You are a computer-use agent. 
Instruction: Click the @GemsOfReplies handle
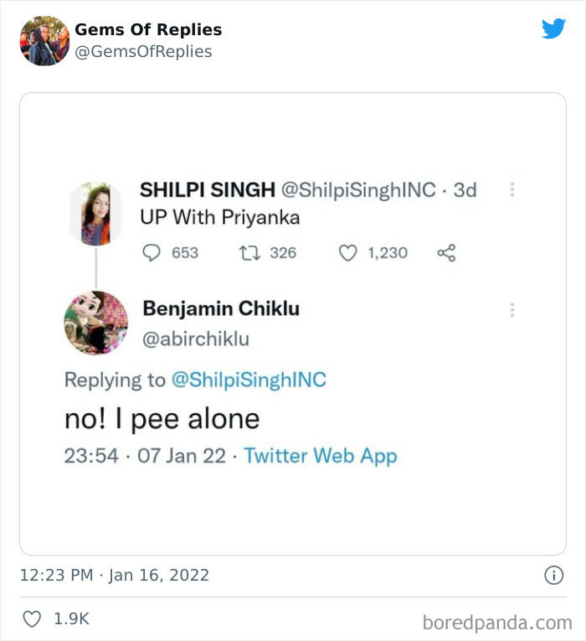click(143, 52)
